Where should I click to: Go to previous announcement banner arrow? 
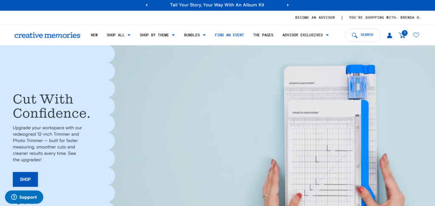tap(147, 5)
